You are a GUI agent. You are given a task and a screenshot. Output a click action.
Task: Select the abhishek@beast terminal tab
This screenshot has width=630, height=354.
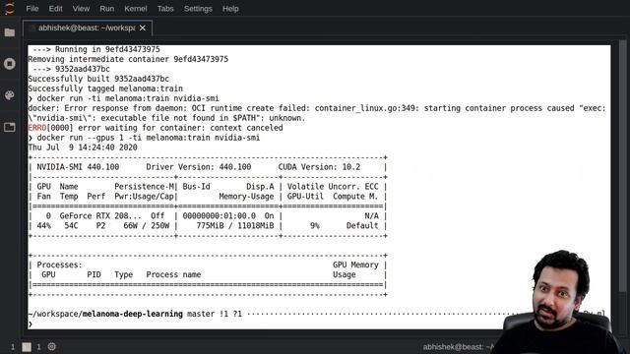click(x=87, y=28)
